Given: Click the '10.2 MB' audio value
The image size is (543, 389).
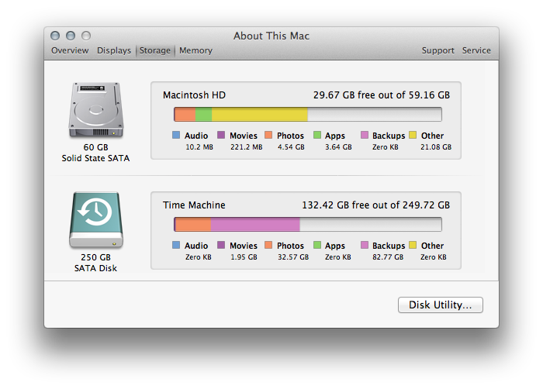Looking at the screenshot, I should [x=199, y=147].
